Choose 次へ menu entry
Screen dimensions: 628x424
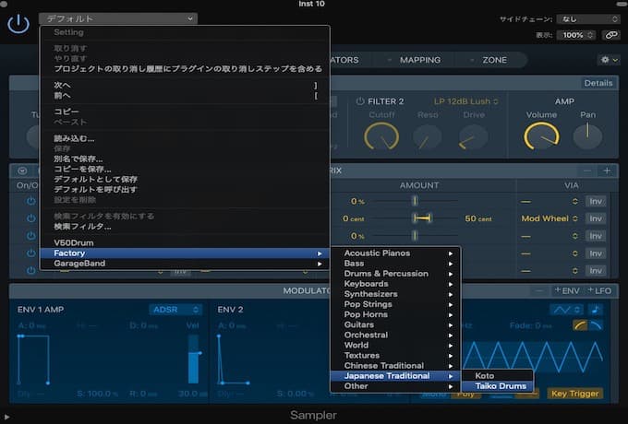click(x=186, y=85)
